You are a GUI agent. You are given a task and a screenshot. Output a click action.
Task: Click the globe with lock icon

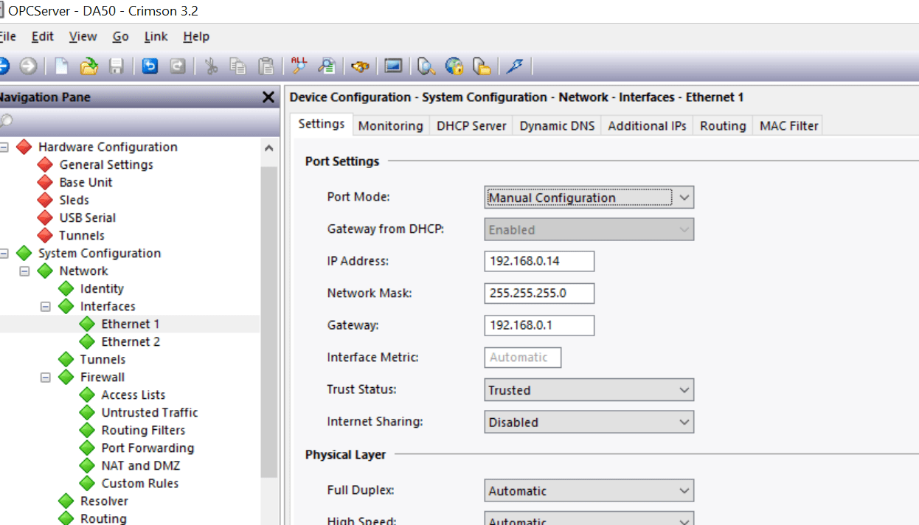454,66
